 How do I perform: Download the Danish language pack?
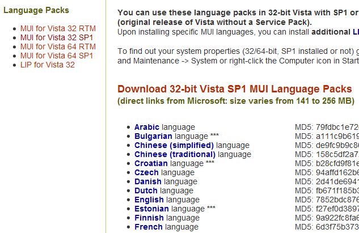[x=147, y=181]
